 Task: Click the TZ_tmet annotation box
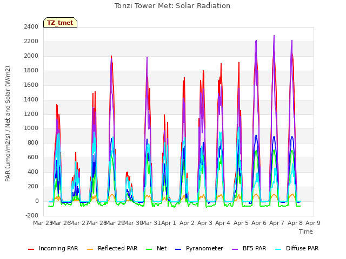[60, 23]
